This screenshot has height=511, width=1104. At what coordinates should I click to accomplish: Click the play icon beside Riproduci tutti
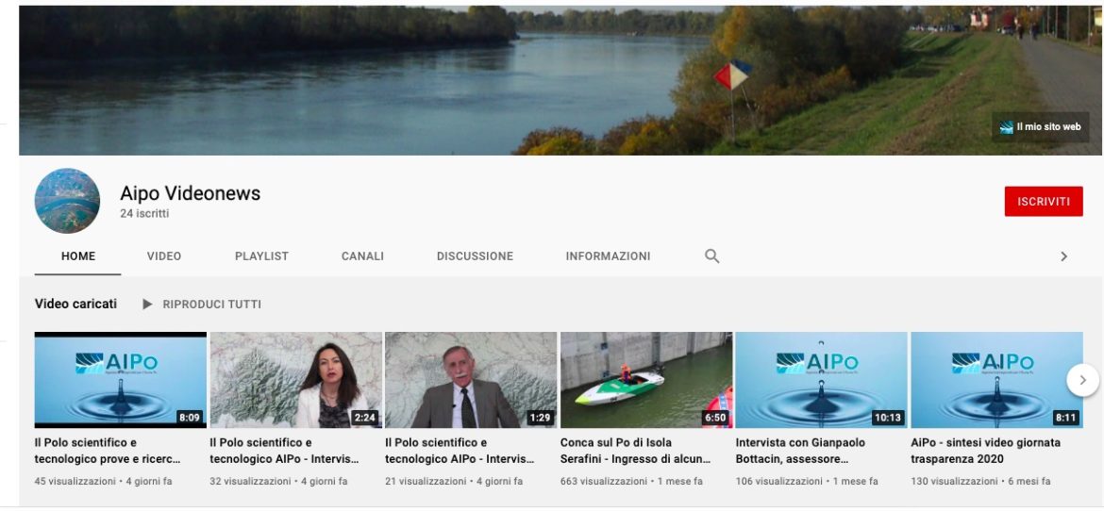tap(147, 305)
